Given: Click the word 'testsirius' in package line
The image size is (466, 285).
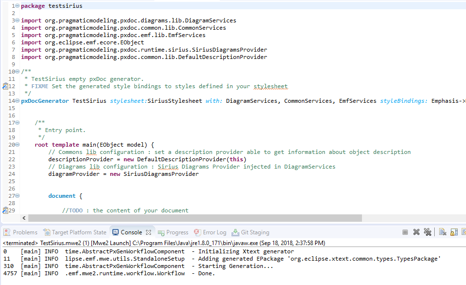Looking at the screenshot, I should click(65, 6).
